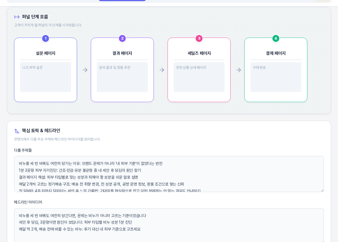Select the 설문 페이지 card title
Screen dimensions: 338x242
46,53
